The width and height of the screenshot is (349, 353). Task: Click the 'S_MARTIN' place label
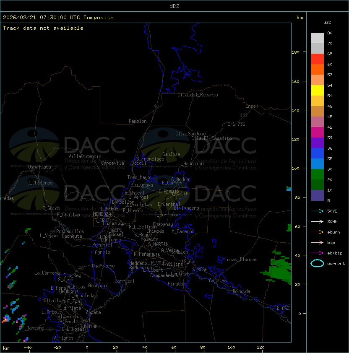pos(158,244)
